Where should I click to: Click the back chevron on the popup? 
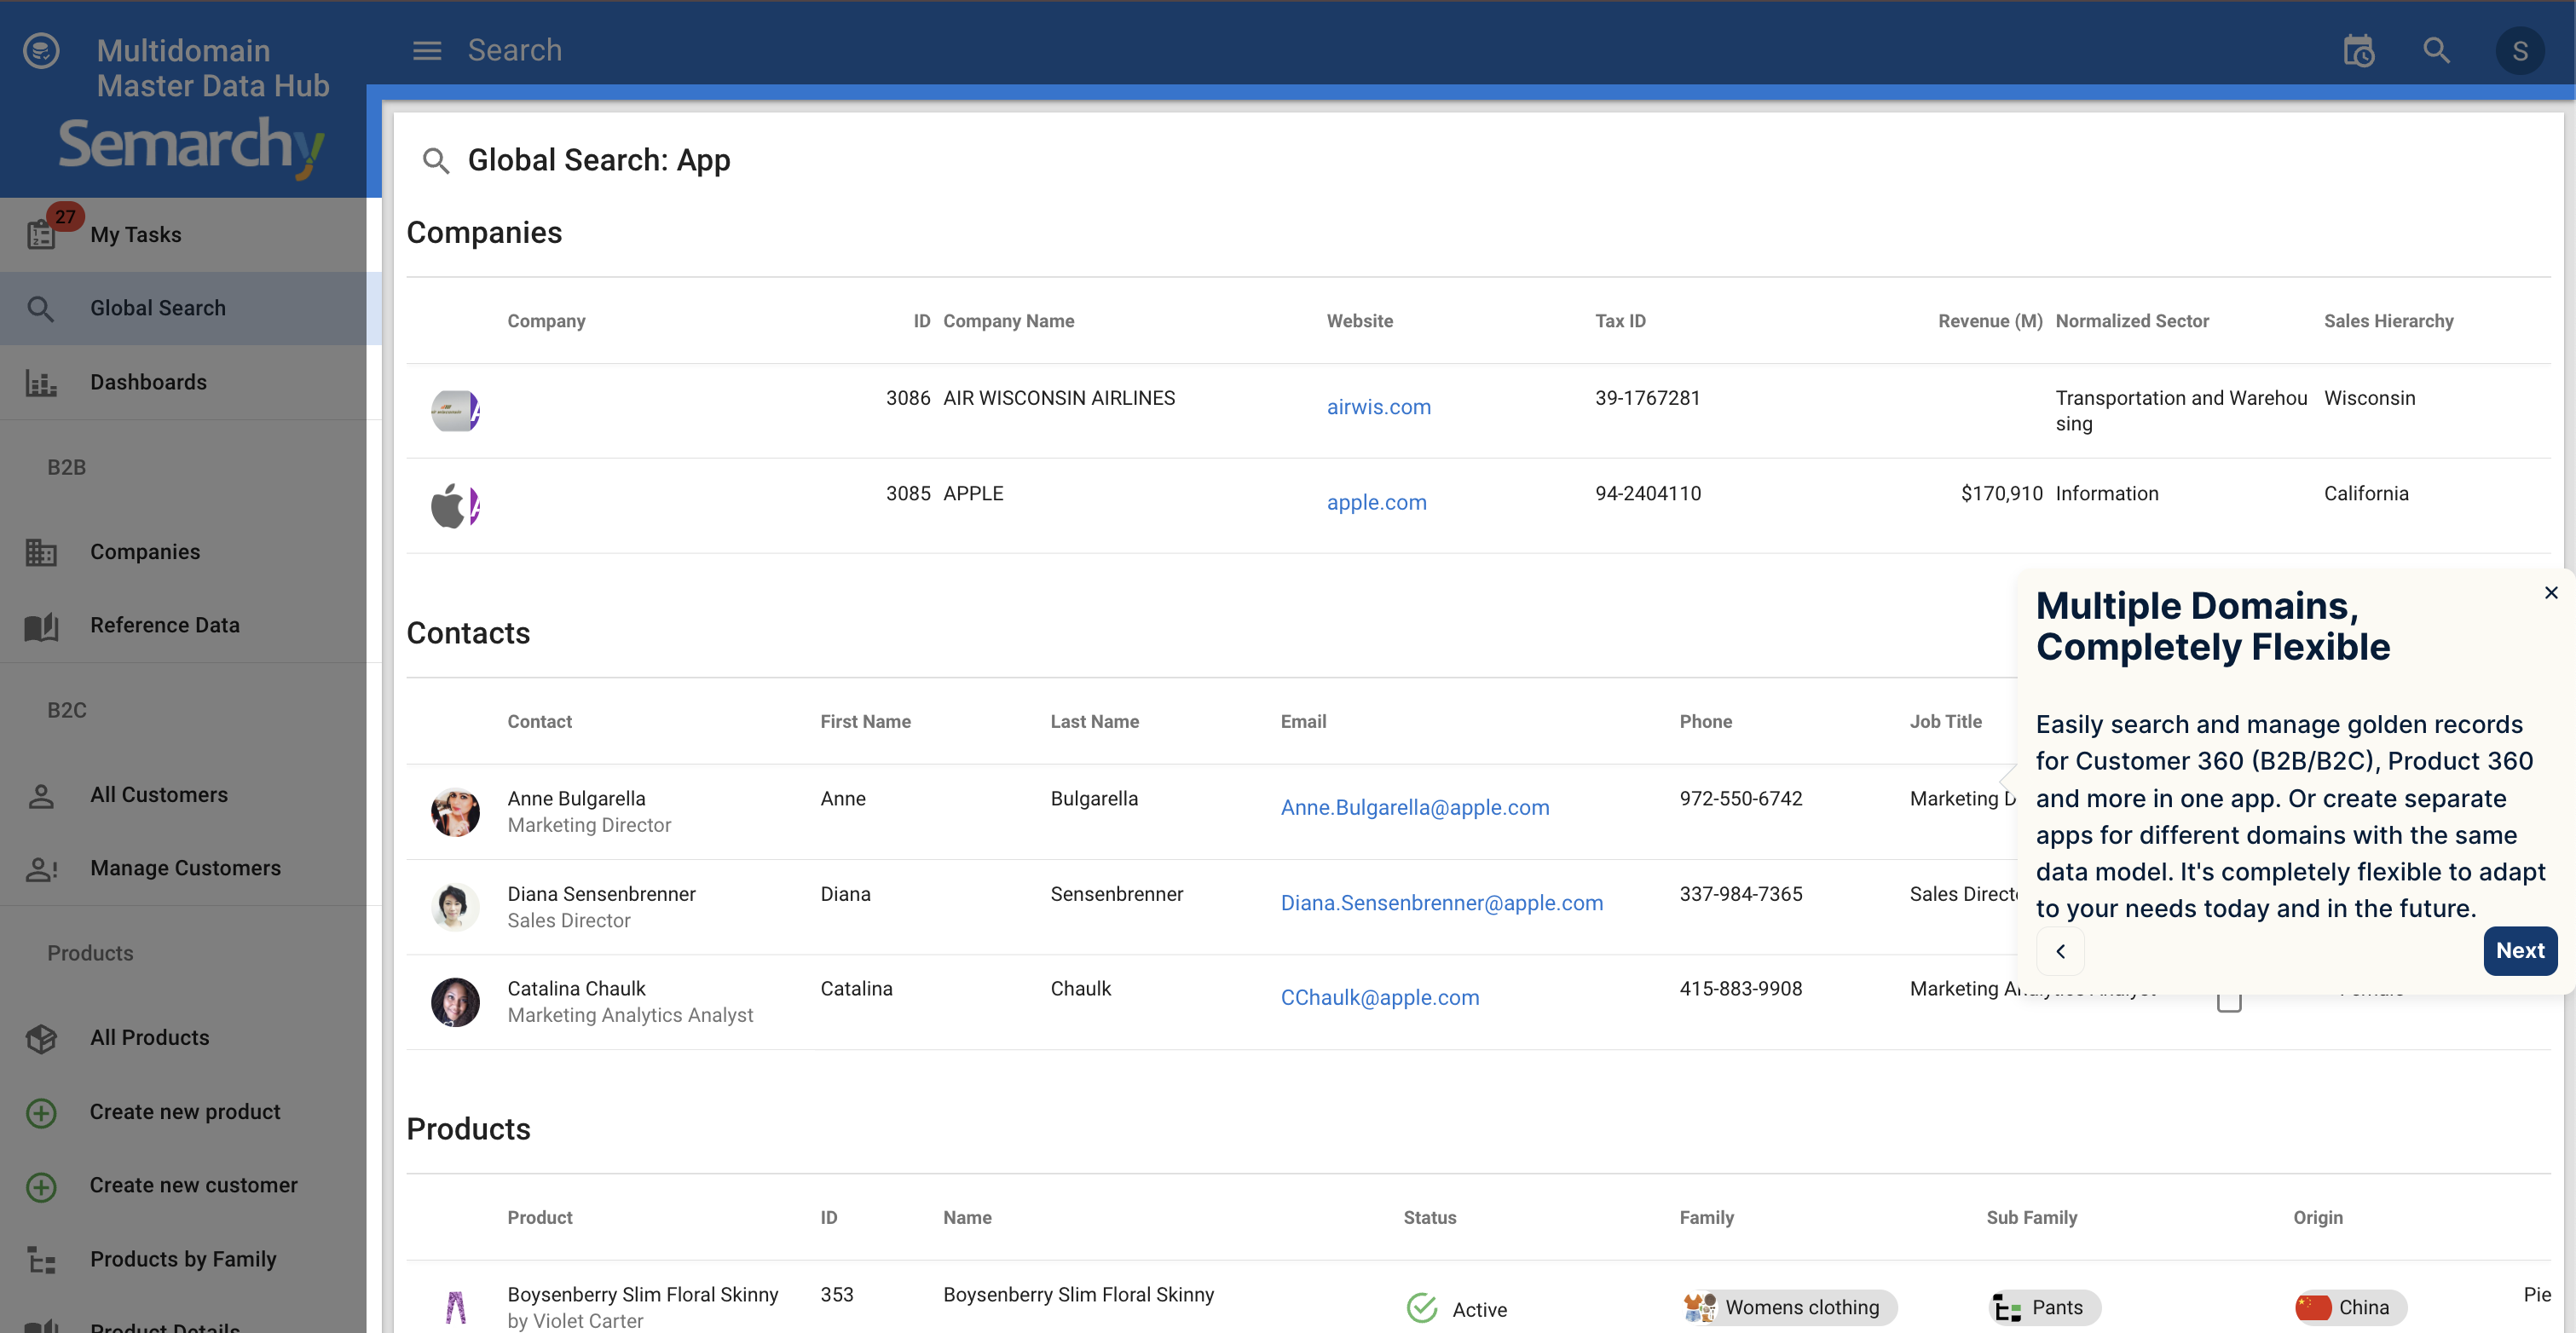(x=2060, y=951)
